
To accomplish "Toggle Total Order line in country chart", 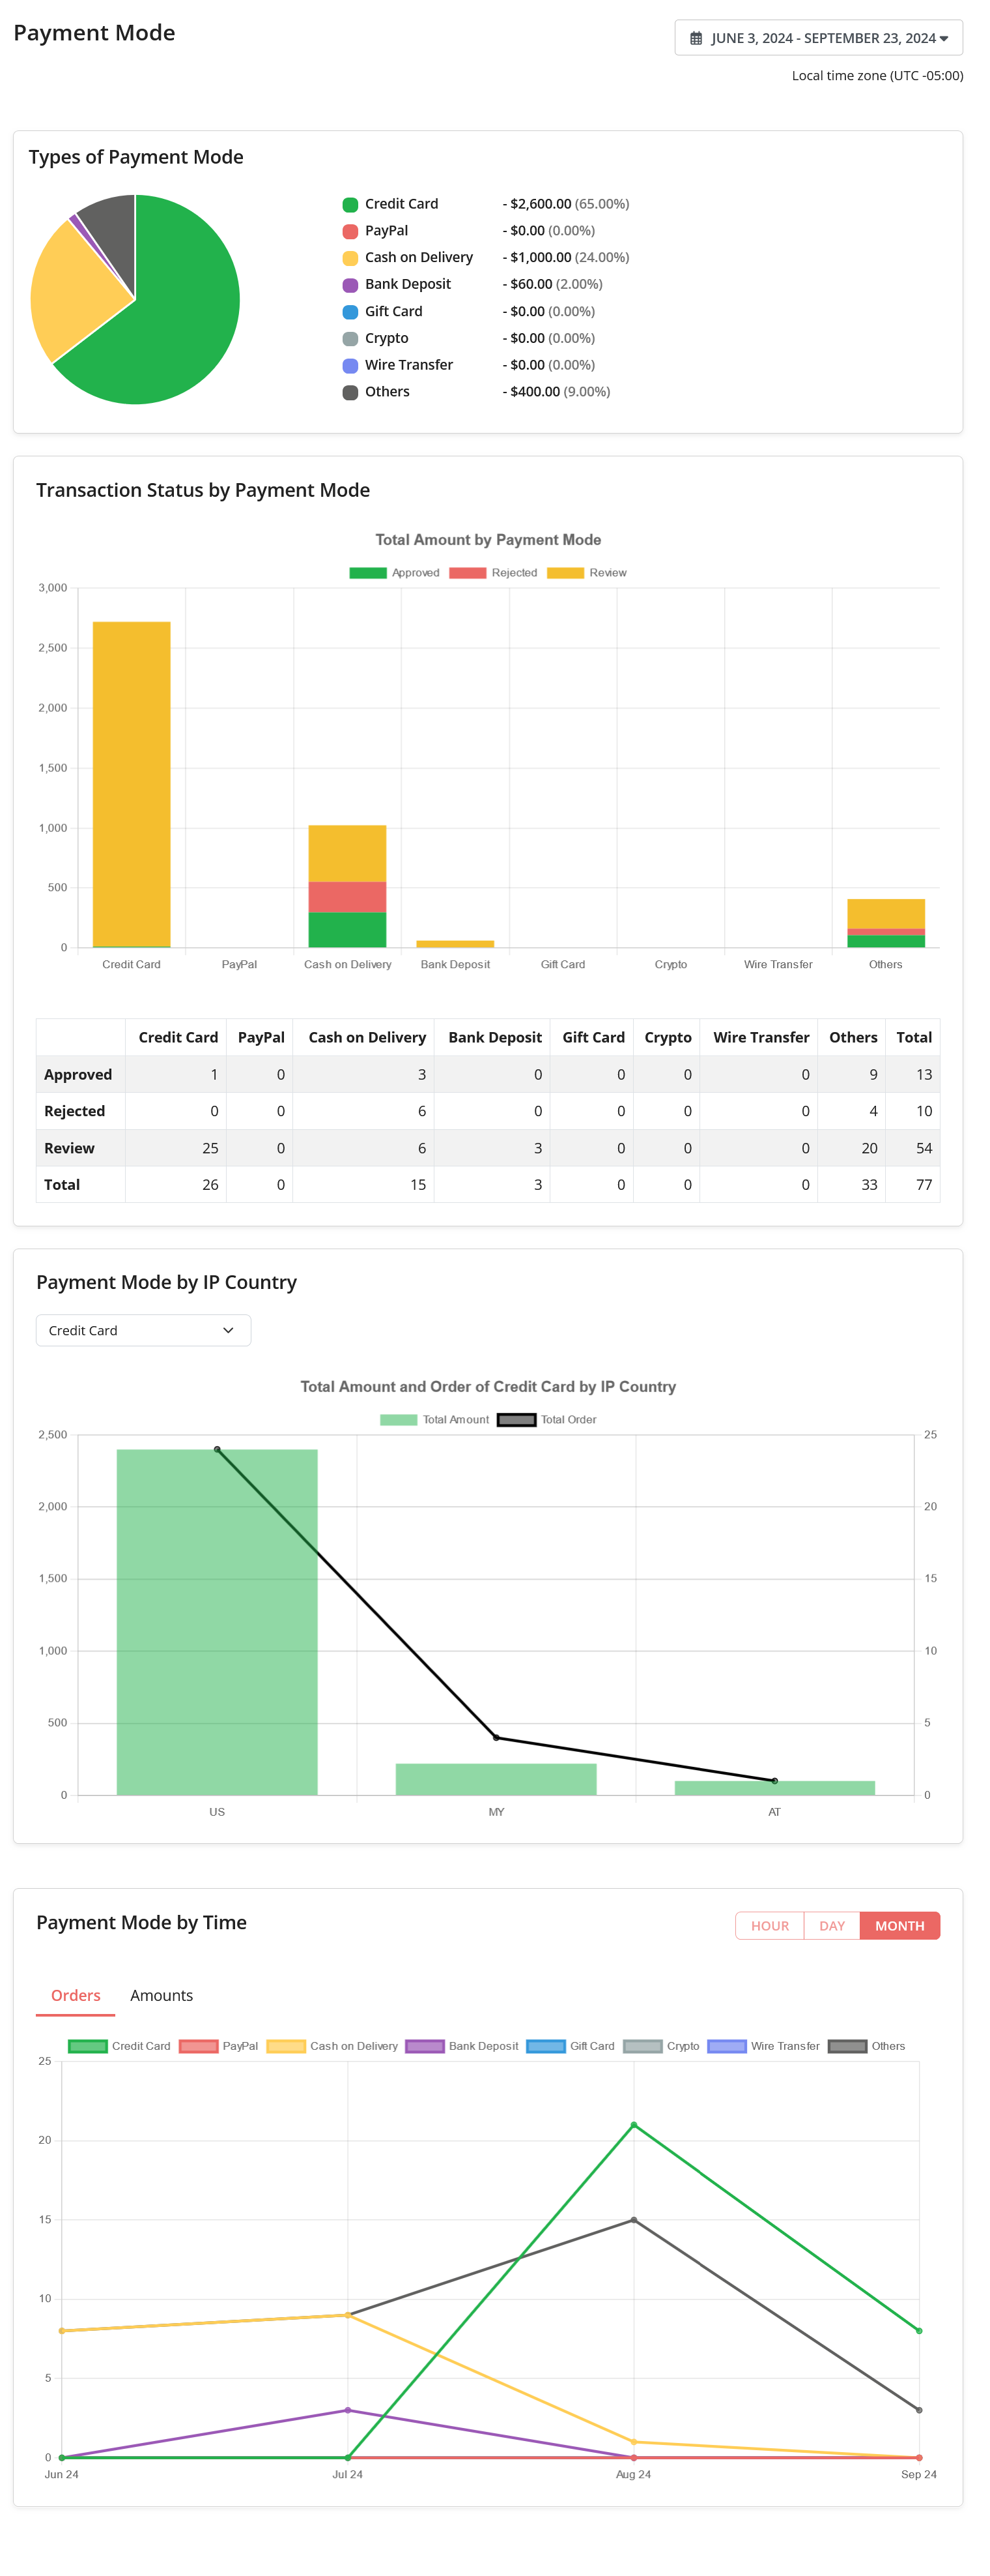I will 546,1419.
